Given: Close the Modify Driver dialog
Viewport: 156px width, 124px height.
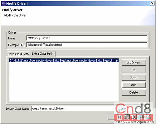Looking at the screenshot, I should click(x=152, y=3).
